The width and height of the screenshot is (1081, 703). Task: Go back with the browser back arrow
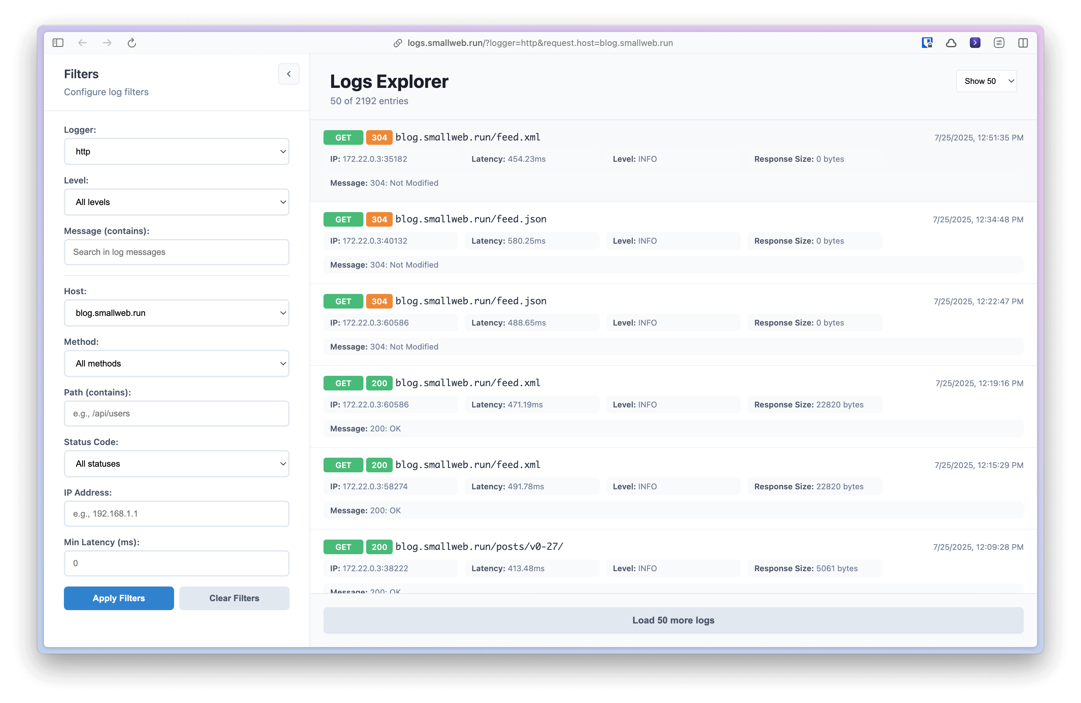82,43
